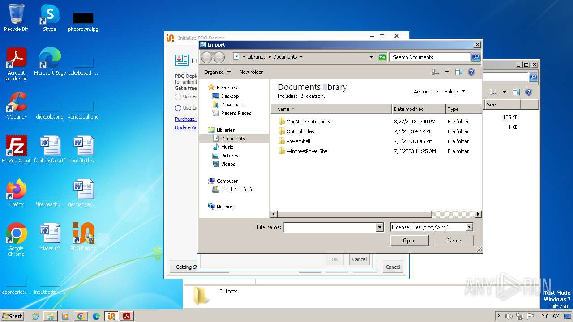Expand the File name combo box

380,227
